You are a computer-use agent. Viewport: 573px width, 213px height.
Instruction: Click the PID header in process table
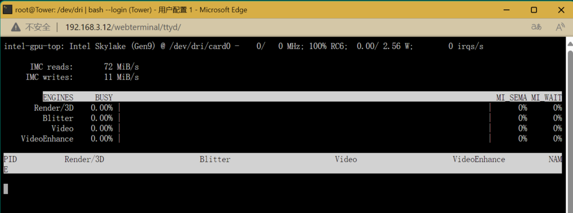point(10,159)
